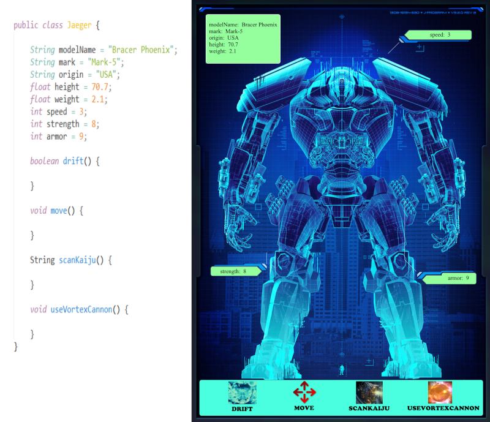Expand the useVortexCannon() method block

pos(79,309)
